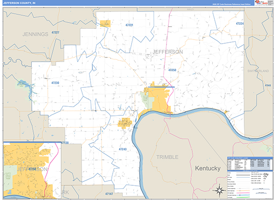Viewport: 276px width, 200px height.
Task: Click the yellow town above ZIP 47243
Action: click(x=125, y=123)
